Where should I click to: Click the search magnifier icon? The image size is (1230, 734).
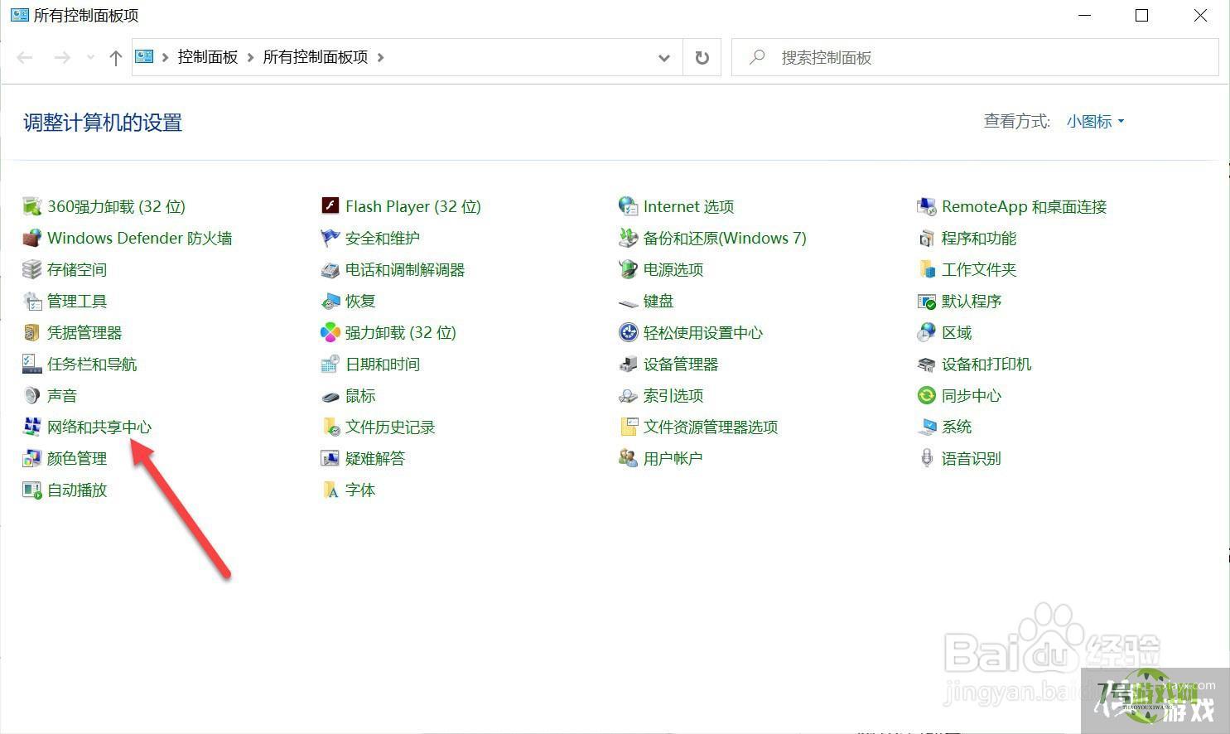pyautogui.click(x=756, y=57)
